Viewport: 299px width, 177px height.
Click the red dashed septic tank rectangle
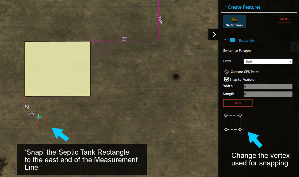coord(43,123)
